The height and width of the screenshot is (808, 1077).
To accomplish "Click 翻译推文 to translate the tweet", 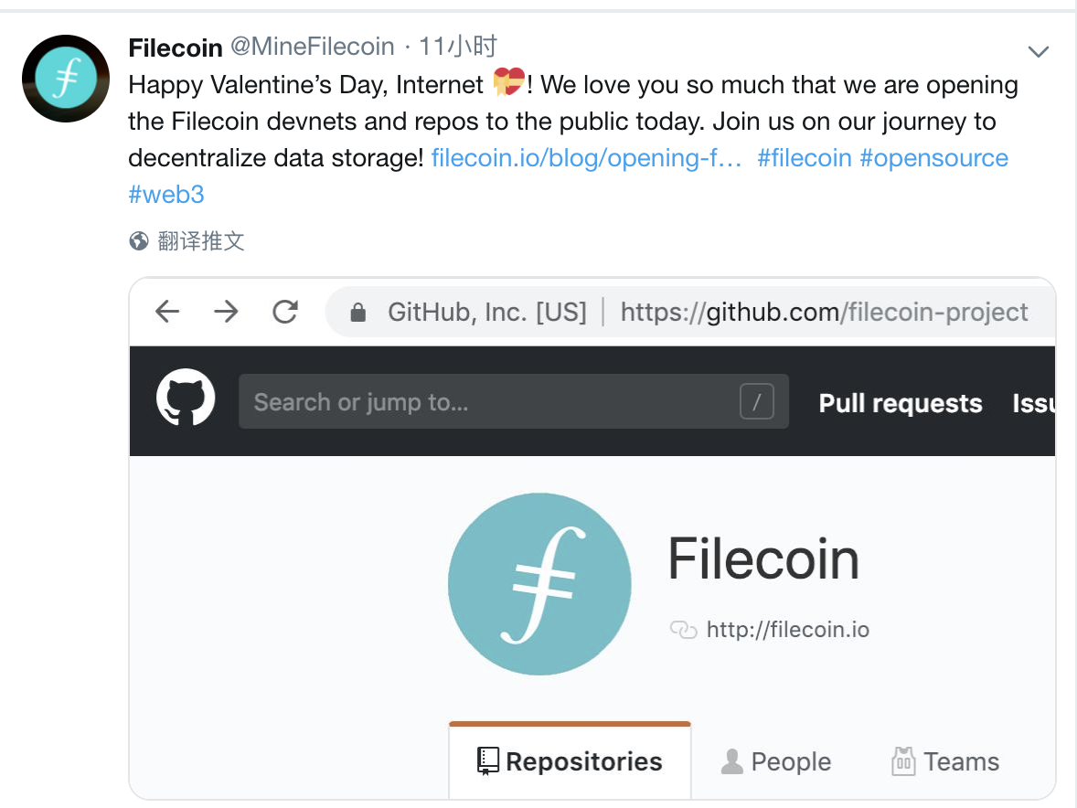I will [200, 240].
